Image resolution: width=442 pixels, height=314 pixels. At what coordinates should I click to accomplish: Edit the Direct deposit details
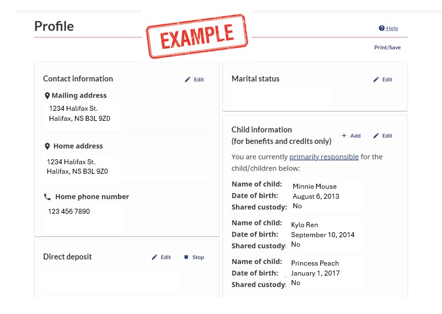[165, 257]
